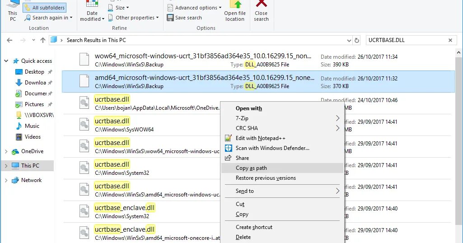
Task: Choose Copy as path
Action: (282, 168)
